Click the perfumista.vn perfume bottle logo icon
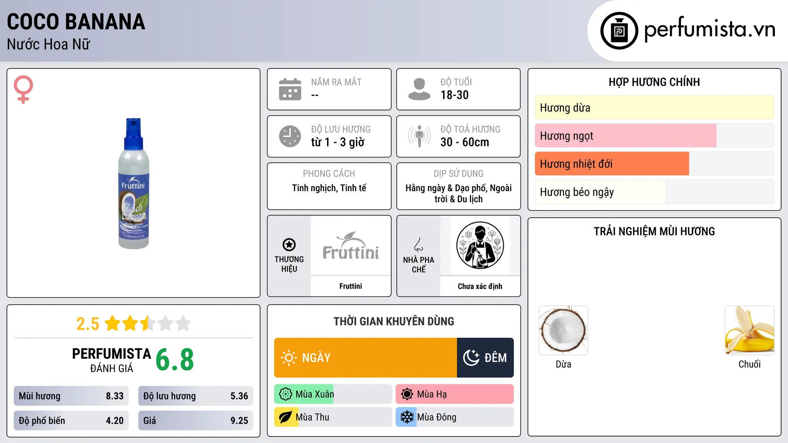Viewport: 788px width, 443px height. (x=619, y=31)
